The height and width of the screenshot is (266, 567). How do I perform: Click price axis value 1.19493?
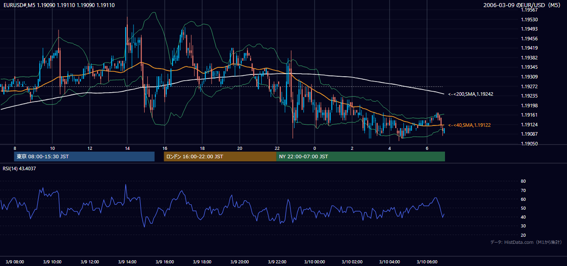529,29
